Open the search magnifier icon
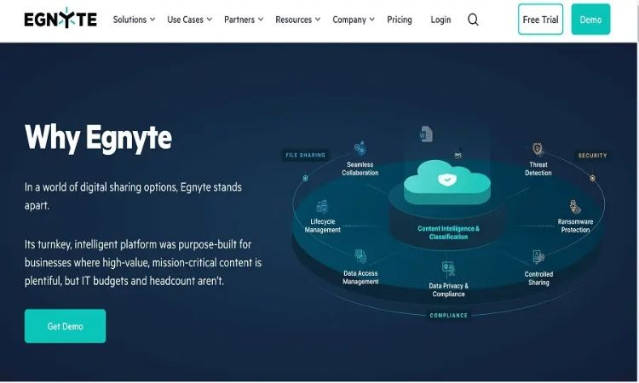639x383 pixels. click(473, 20)
